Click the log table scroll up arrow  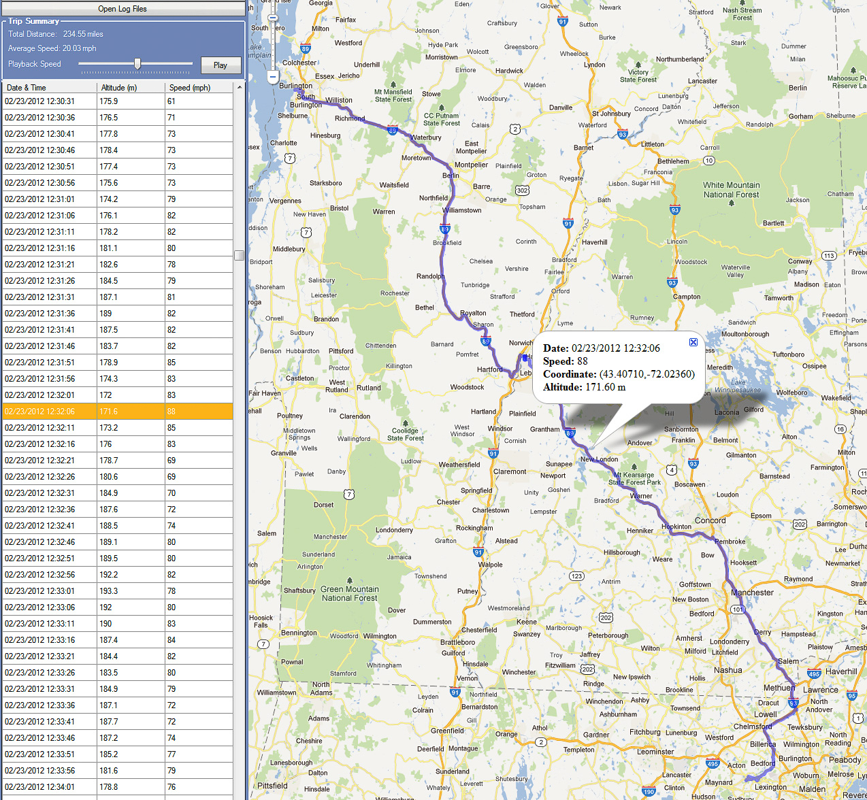239,88
